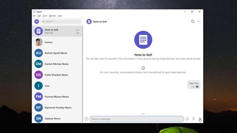
Task: Open the Isuuuu chat via photo avatar
Action: tap(39, 42)
